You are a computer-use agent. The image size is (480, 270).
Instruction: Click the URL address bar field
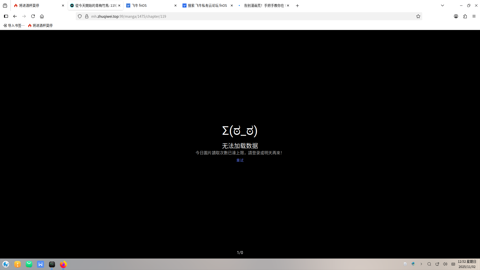pyautogui.click(x=250, y=16)
